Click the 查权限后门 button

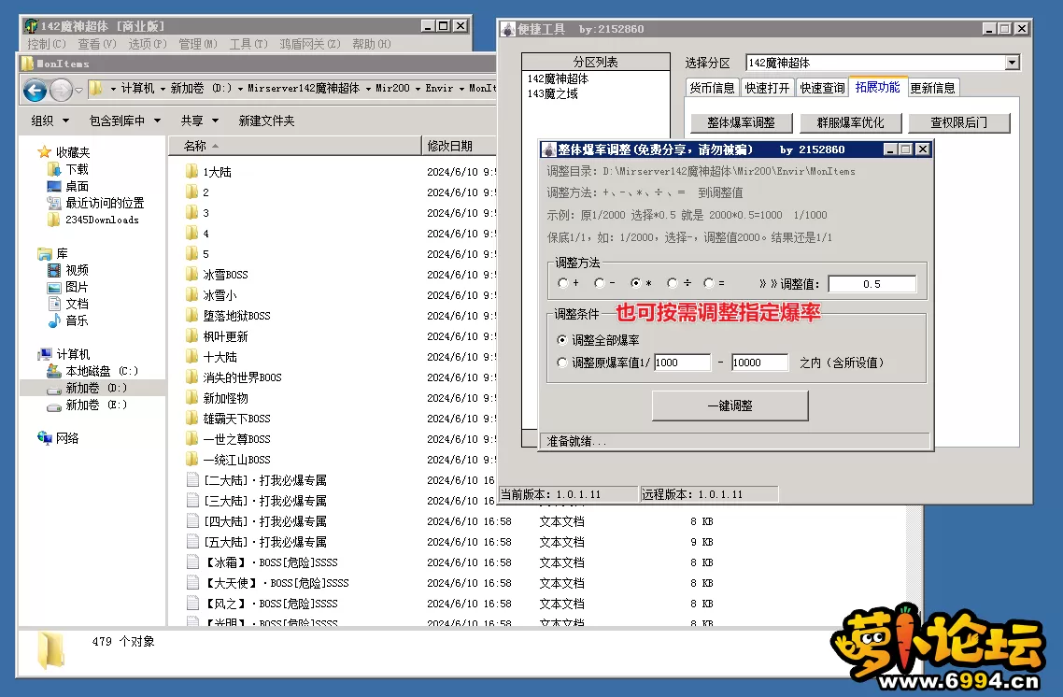tap(959, 122)
